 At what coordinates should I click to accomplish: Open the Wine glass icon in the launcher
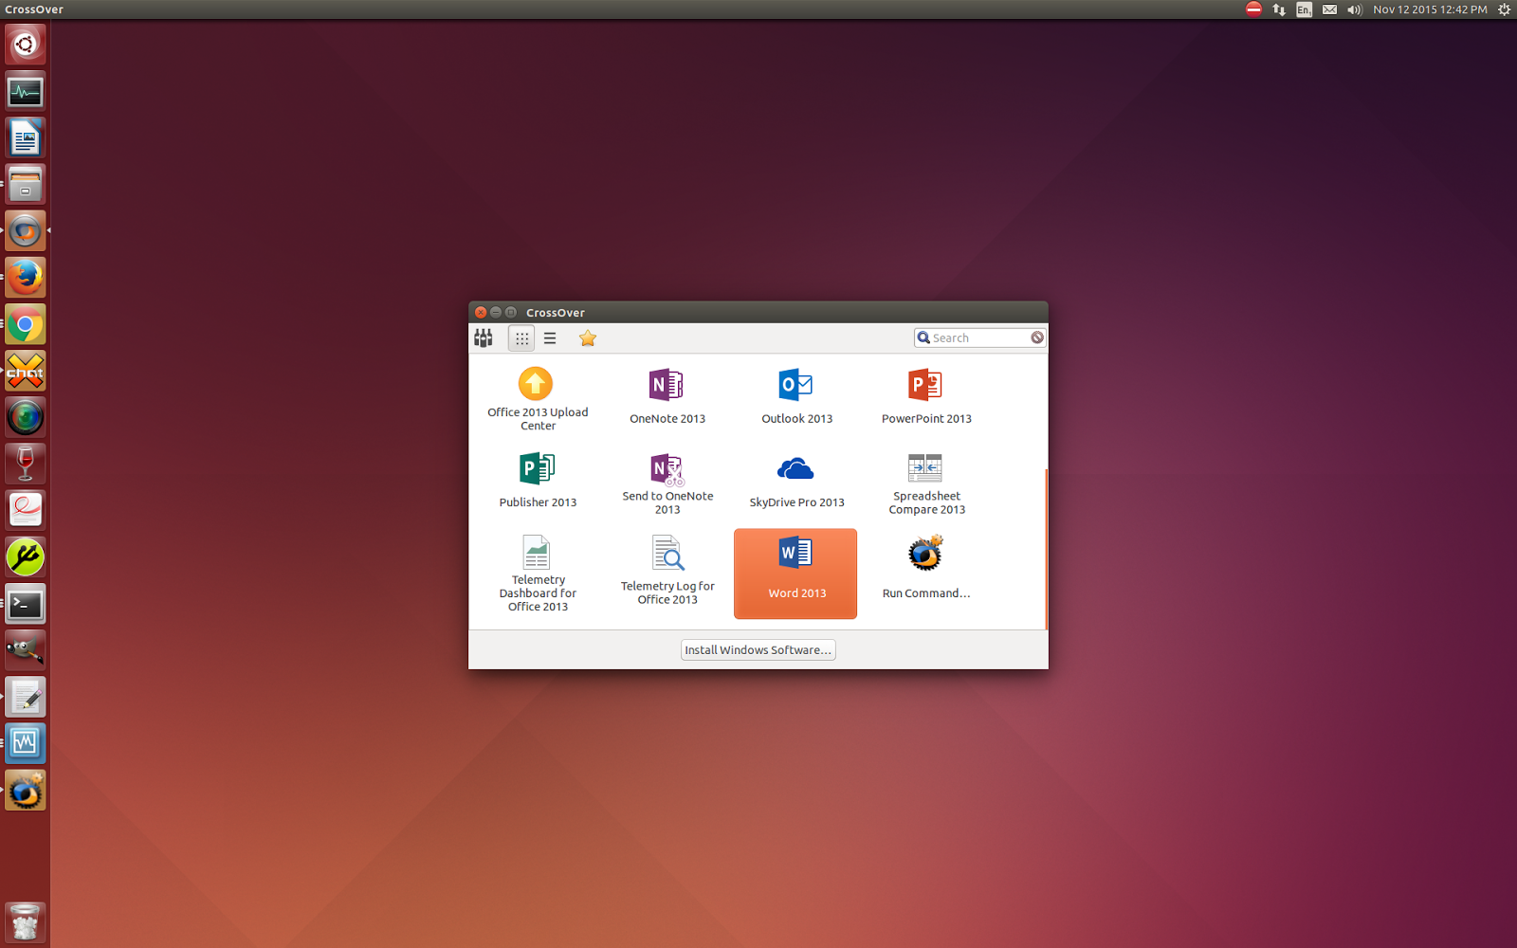pos(26,464)
